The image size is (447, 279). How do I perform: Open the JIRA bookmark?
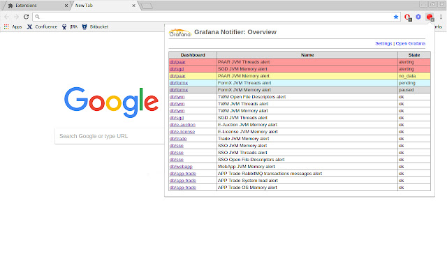tap(70, 27)
